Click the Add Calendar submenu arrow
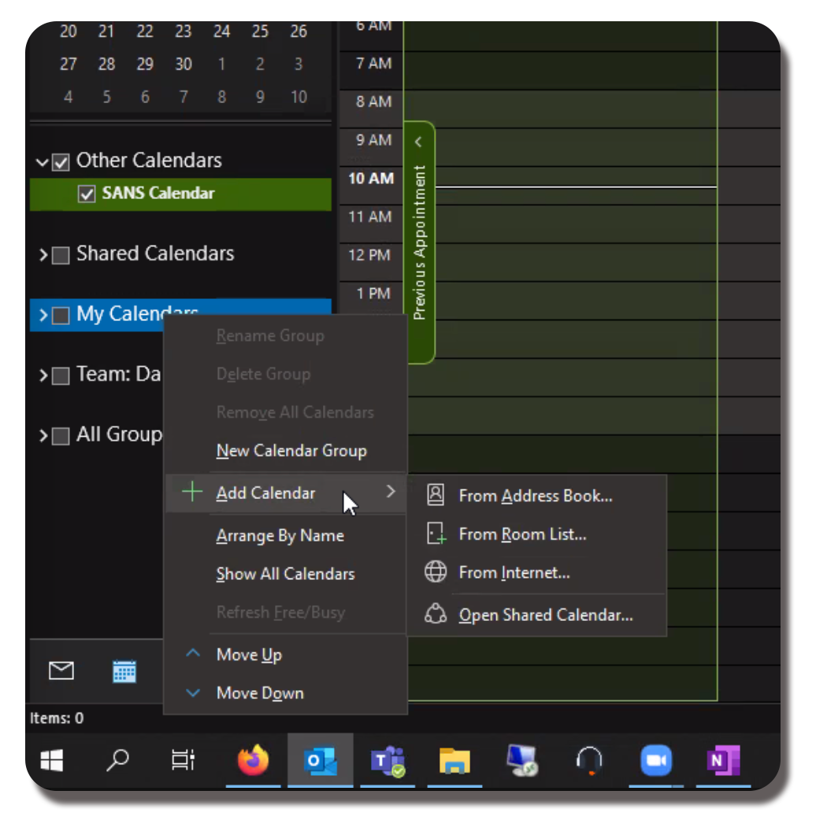 click(391, 491)
